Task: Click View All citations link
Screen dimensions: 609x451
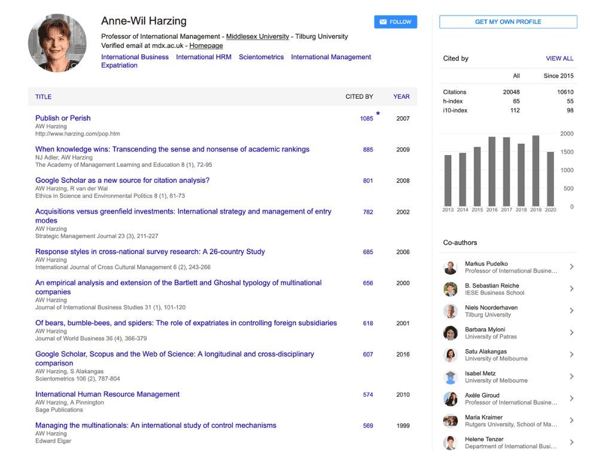Action: [559, 58]
